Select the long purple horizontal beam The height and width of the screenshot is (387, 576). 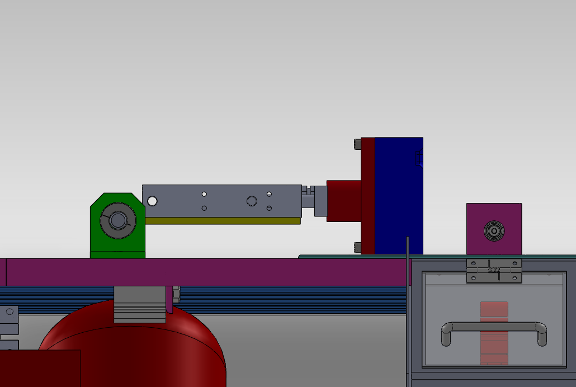point(201,272)
